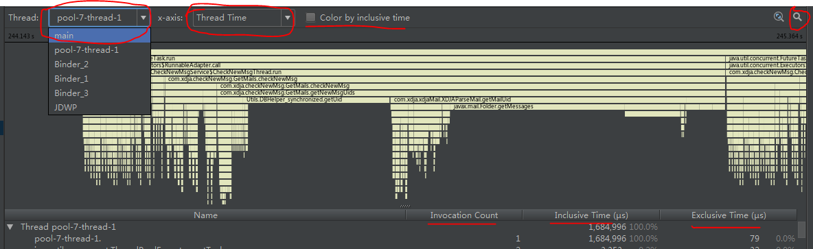This screenshot has width=813, height=249.
Task: Click the right-side java.util.concurrent.Executors bar
Action: point(767,66)
